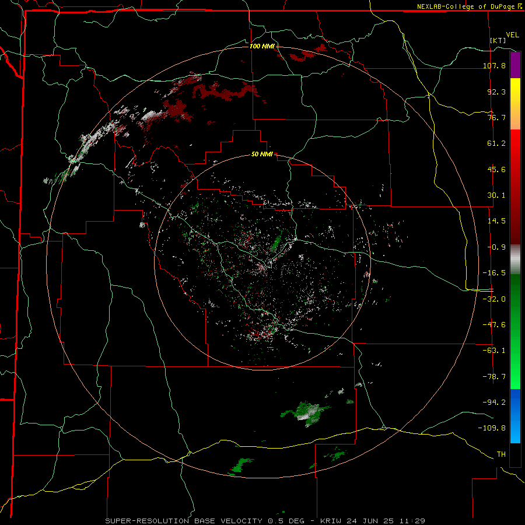The image size is (525, 525).
Task: Select the 92.3 value on the velocity scale
Action: click(496, 92)
